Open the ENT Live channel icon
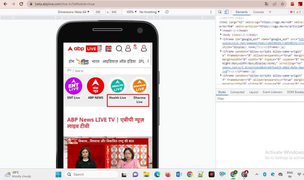Viewport: 304px width, 180px height. click(x=73, y=86)
